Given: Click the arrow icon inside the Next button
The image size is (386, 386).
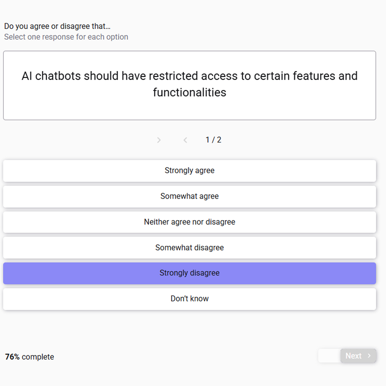Looking at the screenshot, I should tap(369, 356).
